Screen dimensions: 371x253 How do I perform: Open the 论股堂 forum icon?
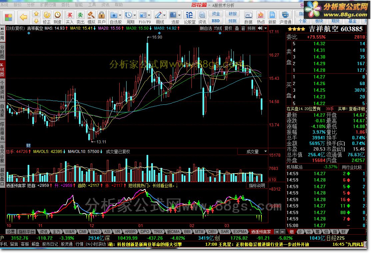pos(189,15)
